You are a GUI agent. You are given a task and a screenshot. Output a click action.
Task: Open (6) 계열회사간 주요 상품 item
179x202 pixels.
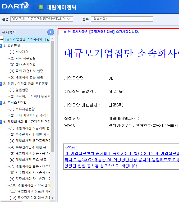30,160
